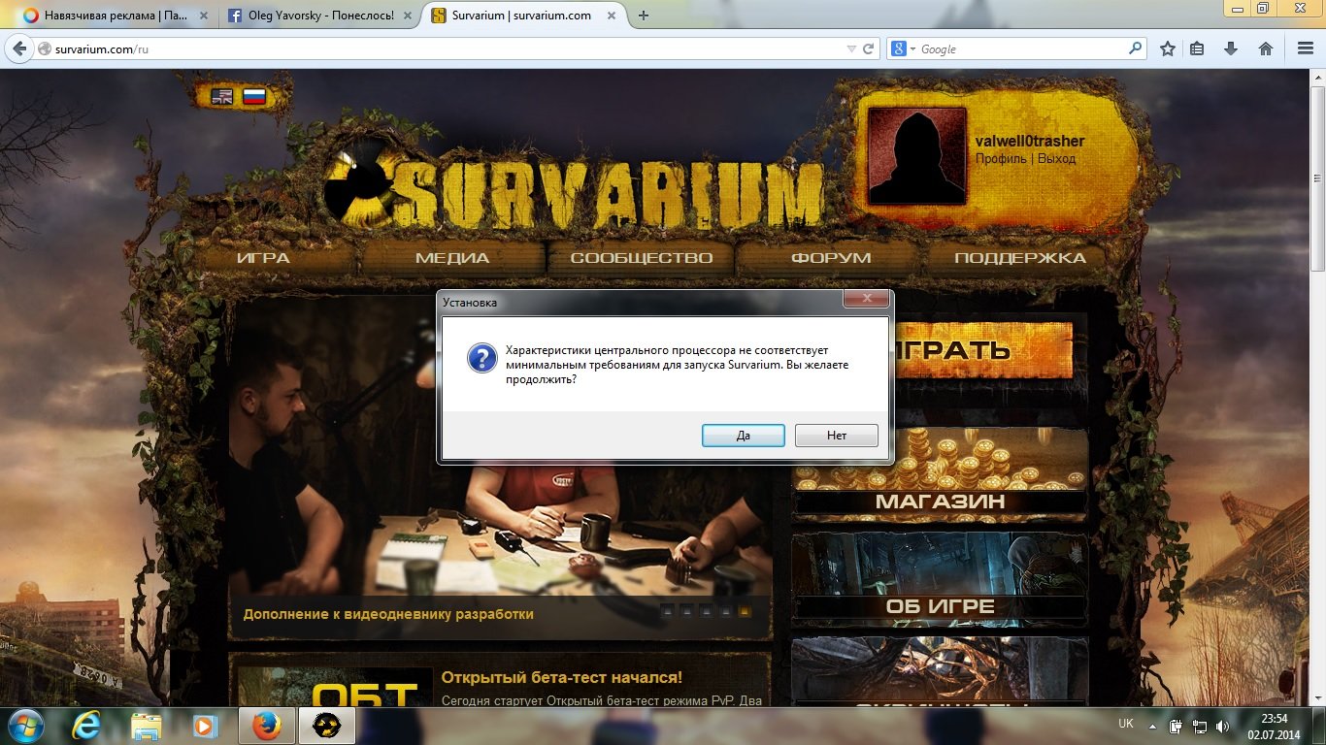Image resolution: width=1326 pixels, height=745 pixels.
Task: Click the Google search input field
Action: [x=1021, y=49]
